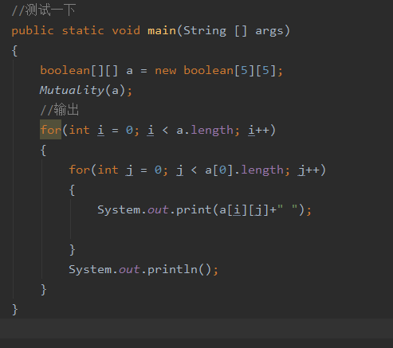
Task: Click 'a[0]' in the inner loop condition
Action: [219, 170]
